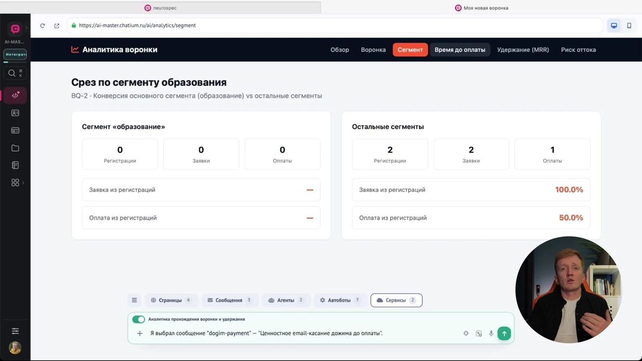
Task: Click the education segment Регистрации card
Action: (120, 154)
